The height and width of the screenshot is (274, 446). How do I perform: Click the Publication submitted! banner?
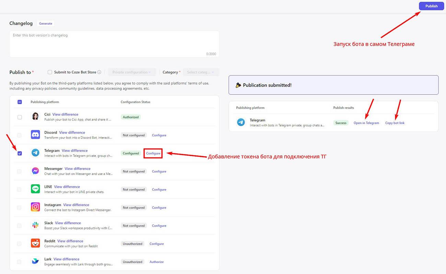click(x=333, y=85)
